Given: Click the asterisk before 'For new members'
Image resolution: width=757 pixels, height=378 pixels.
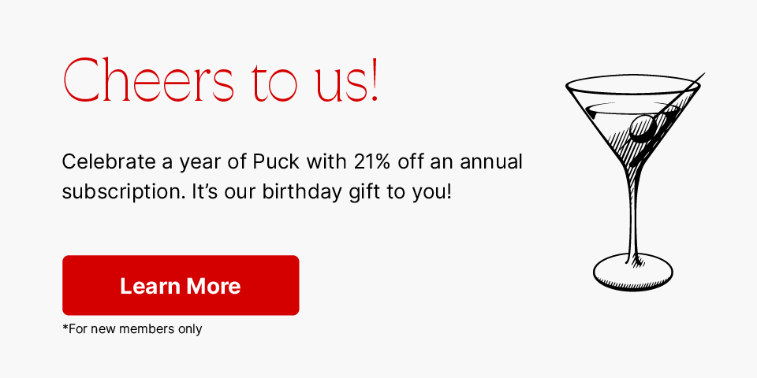Looking at the screenshot, I should [x=65, y=328].
